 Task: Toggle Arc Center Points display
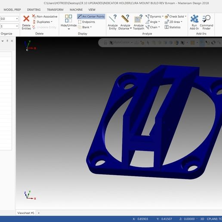(x=91, y=16)
